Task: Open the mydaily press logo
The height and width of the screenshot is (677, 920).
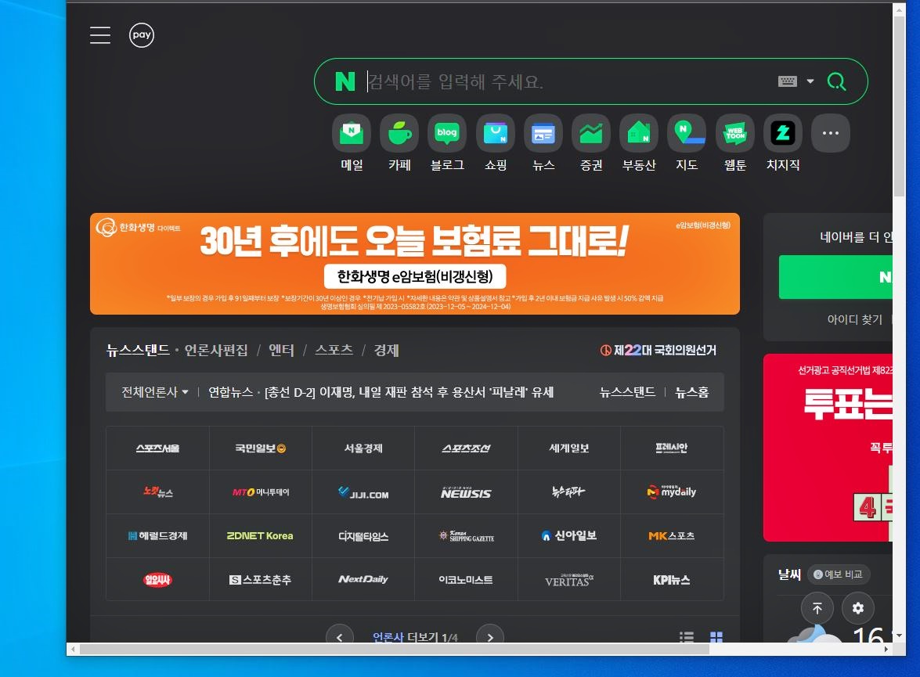Action: [672, 492]
